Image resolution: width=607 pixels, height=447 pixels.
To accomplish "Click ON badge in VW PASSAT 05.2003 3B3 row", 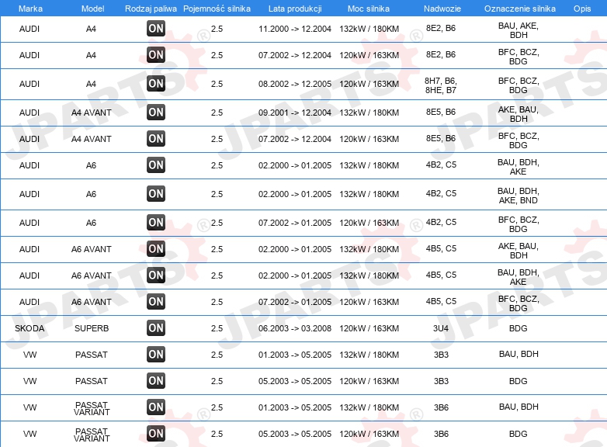I will tap(156, 380).
